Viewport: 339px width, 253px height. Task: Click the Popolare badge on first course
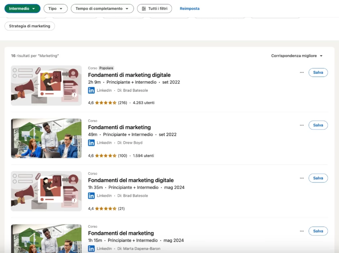click(x=106, y=68)
